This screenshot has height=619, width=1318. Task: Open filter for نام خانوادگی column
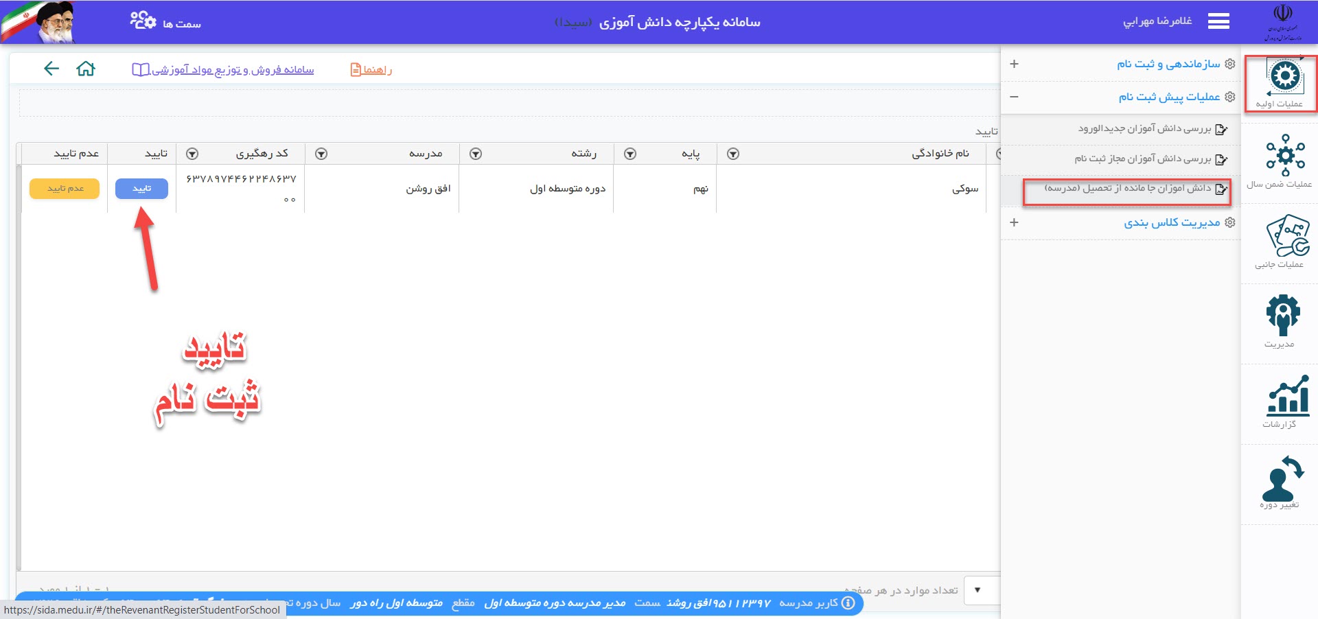(733, 154)
